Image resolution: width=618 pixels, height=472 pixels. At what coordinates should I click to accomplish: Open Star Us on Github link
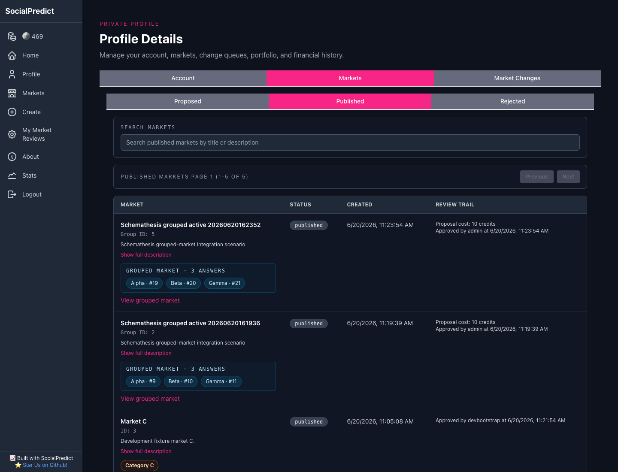tap(45, 465)
